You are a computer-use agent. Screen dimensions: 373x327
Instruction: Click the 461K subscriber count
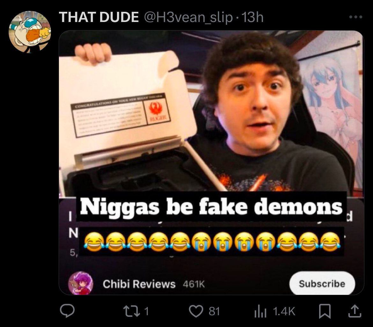point(194,284)
